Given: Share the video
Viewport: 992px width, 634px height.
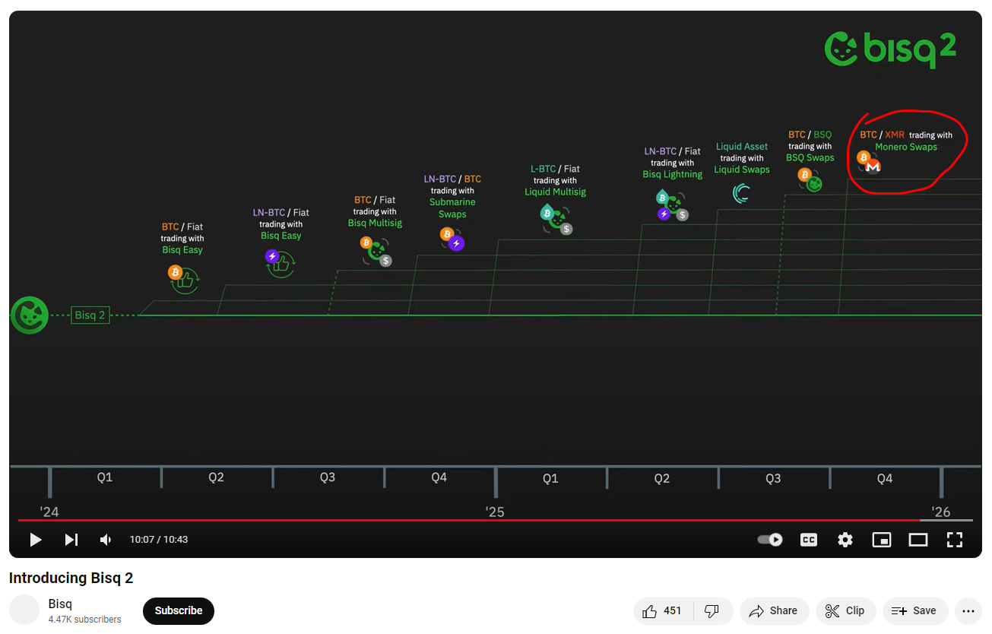Looking at the screenshot, I should pyautogui.click(x=774, y=610).
